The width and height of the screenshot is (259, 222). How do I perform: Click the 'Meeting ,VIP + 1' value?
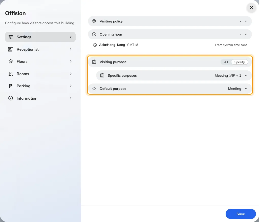click(x=228, y=75)
